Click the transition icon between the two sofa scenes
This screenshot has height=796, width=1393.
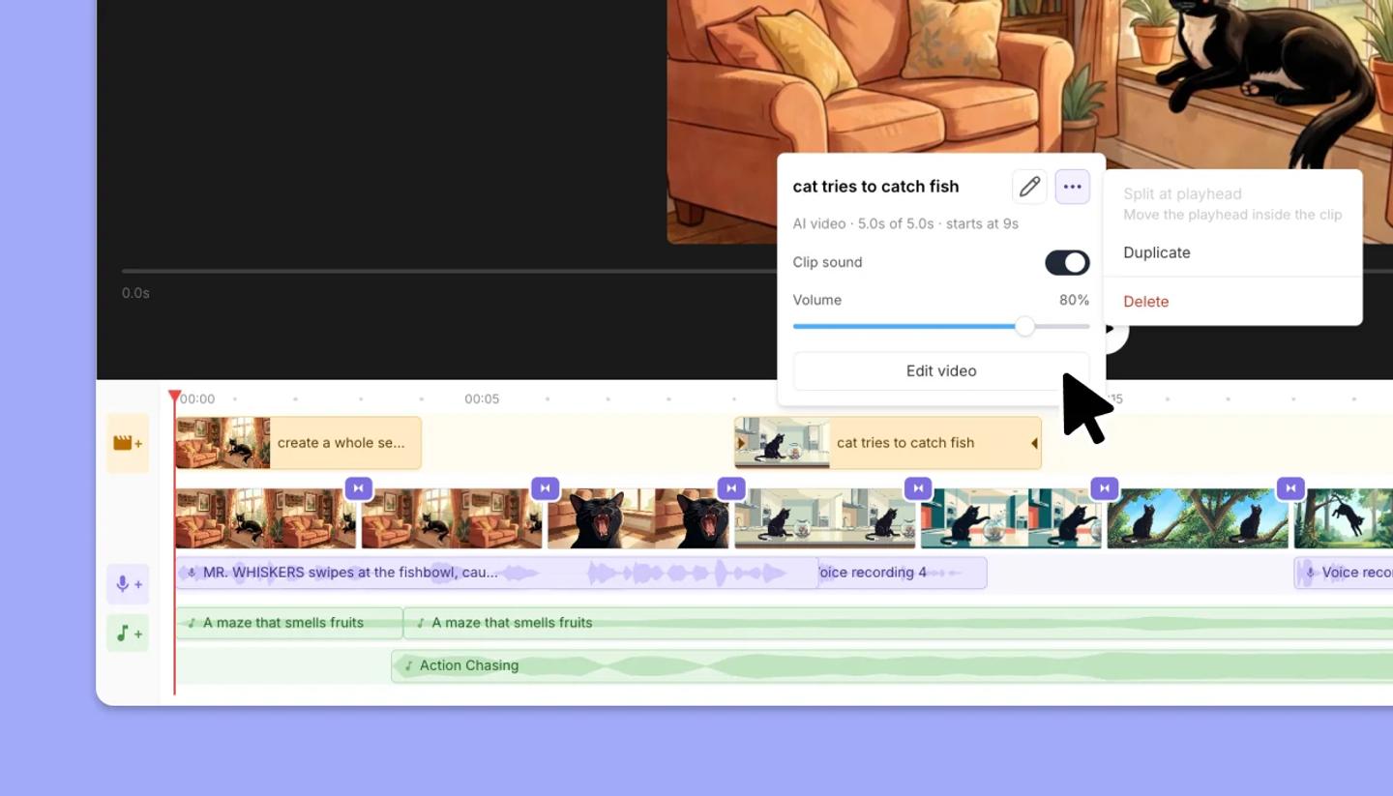(358, 488)
